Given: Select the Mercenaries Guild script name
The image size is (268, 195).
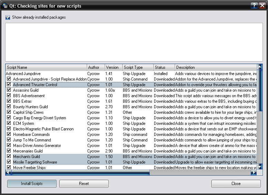Looking at the screenshot, I should point(28,151).
